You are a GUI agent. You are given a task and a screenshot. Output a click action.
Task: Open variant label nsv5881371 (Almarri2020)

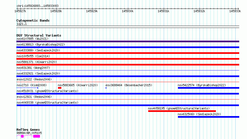[37, 62]
